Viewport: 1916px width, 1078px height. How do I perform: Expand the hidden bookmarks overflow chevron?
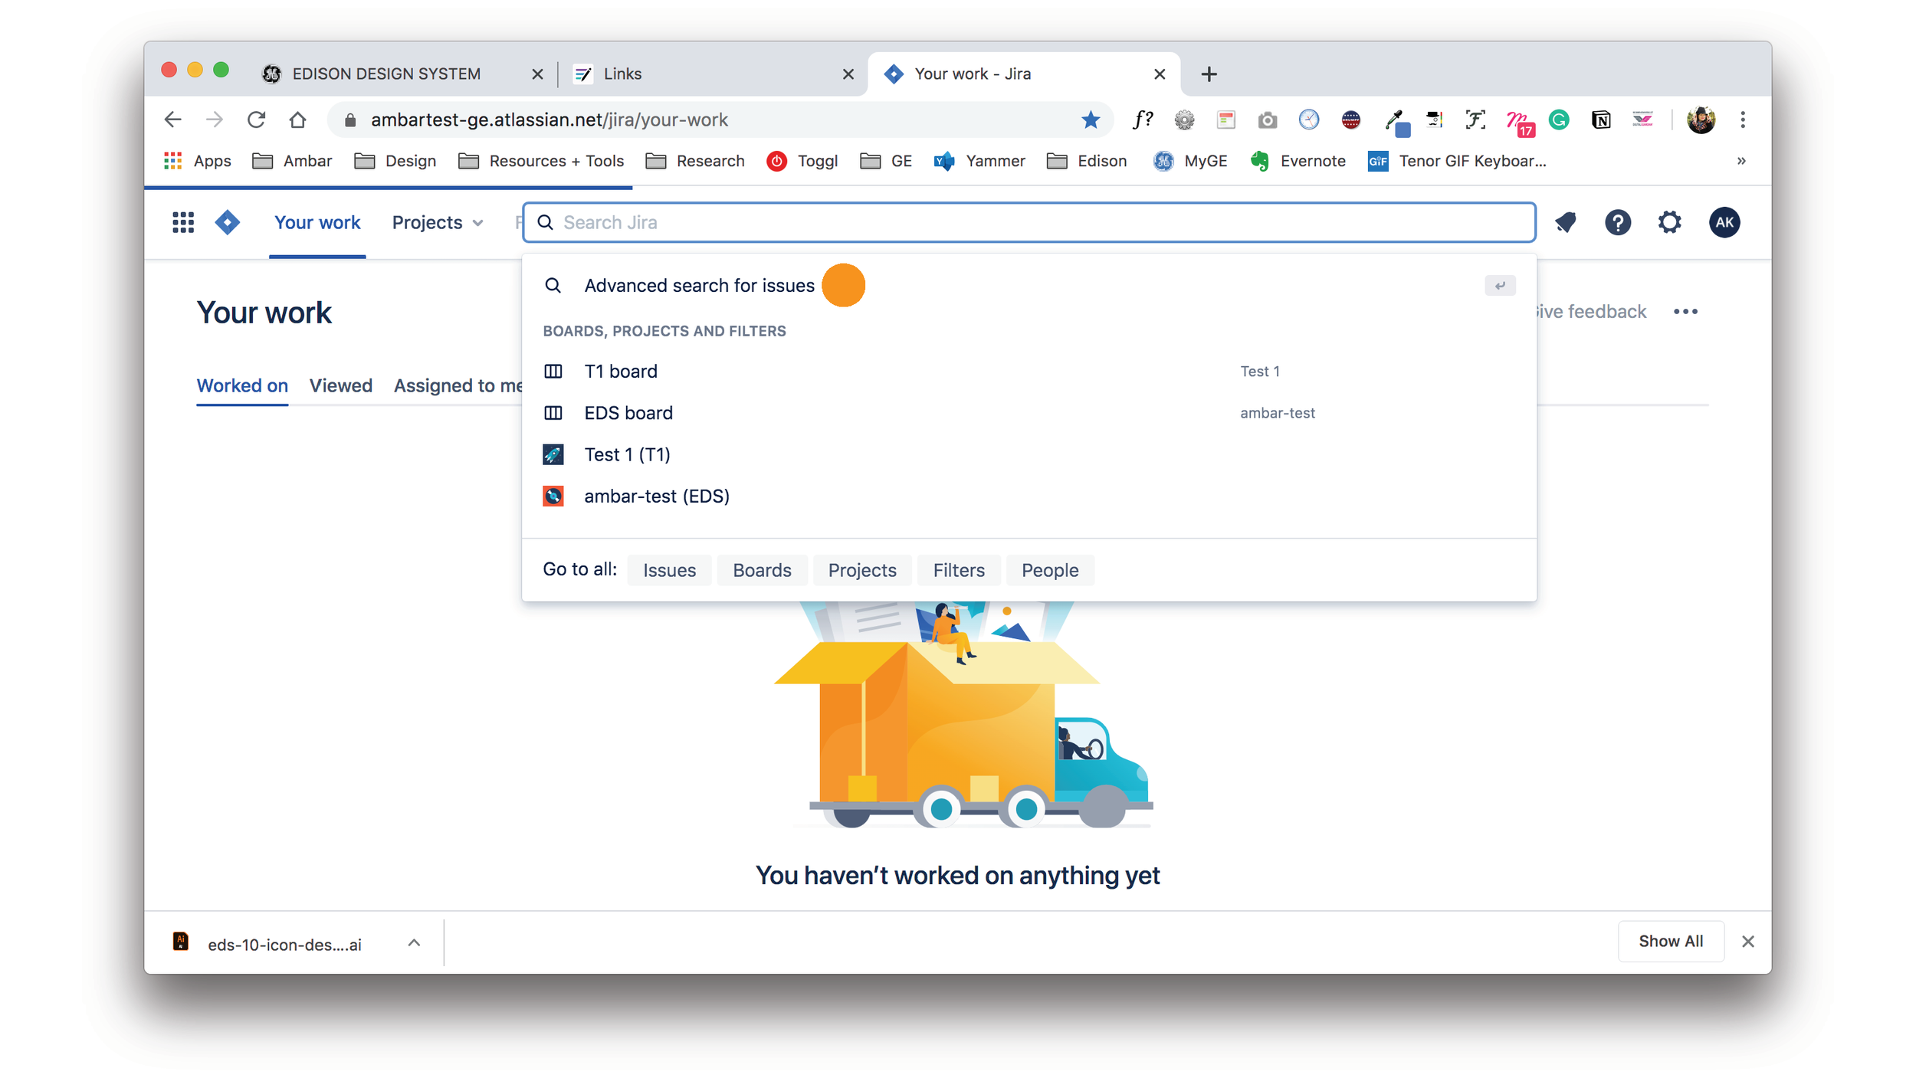pyautogui.click(x=1740, y=161)
